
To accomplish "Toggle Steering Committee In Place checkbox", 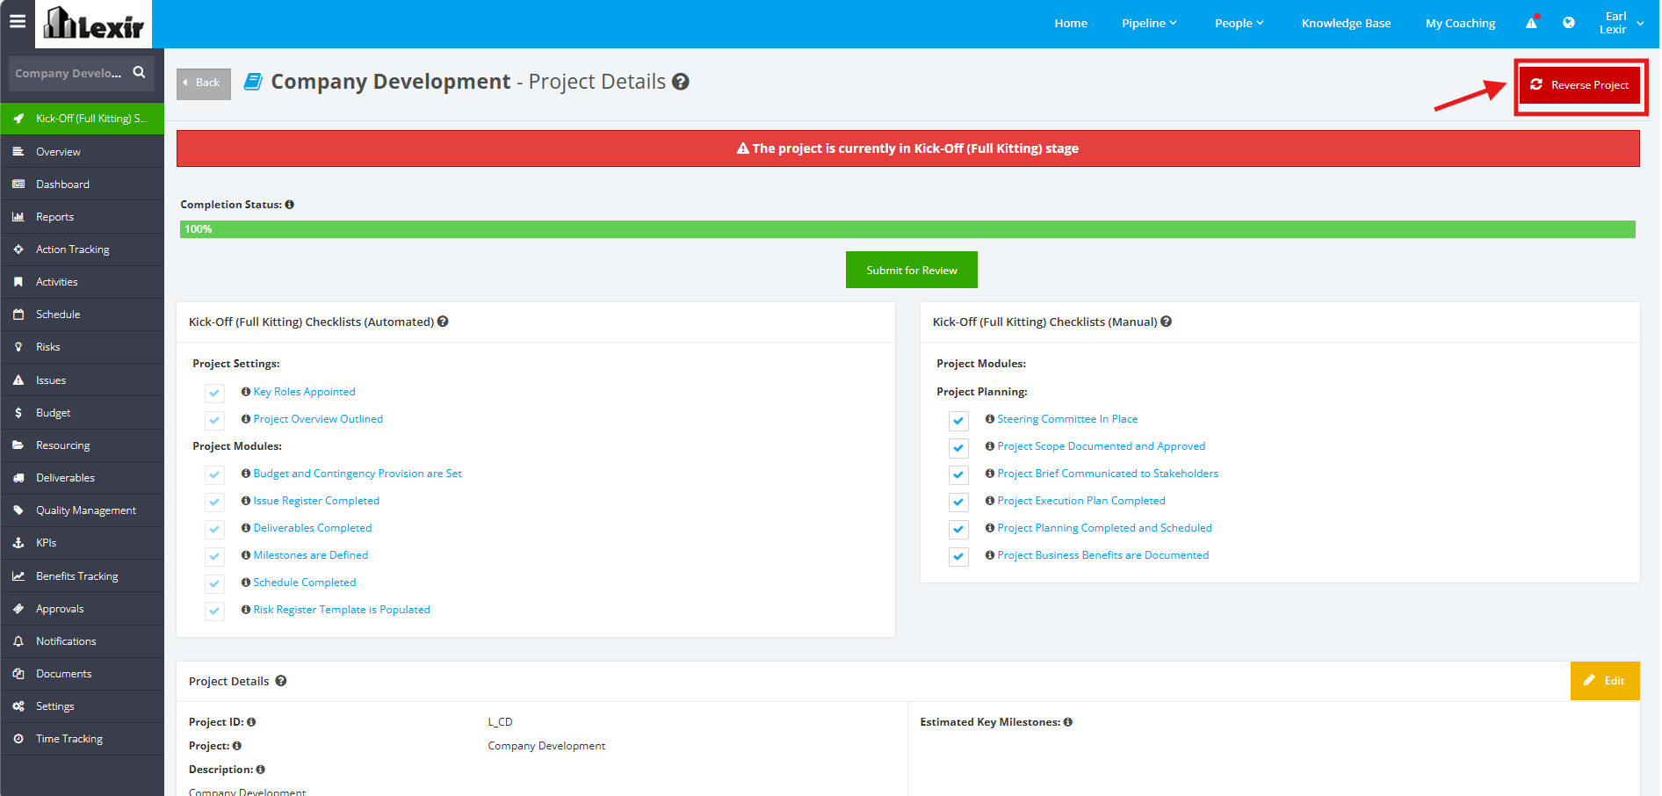I will (x=959, y=420).
